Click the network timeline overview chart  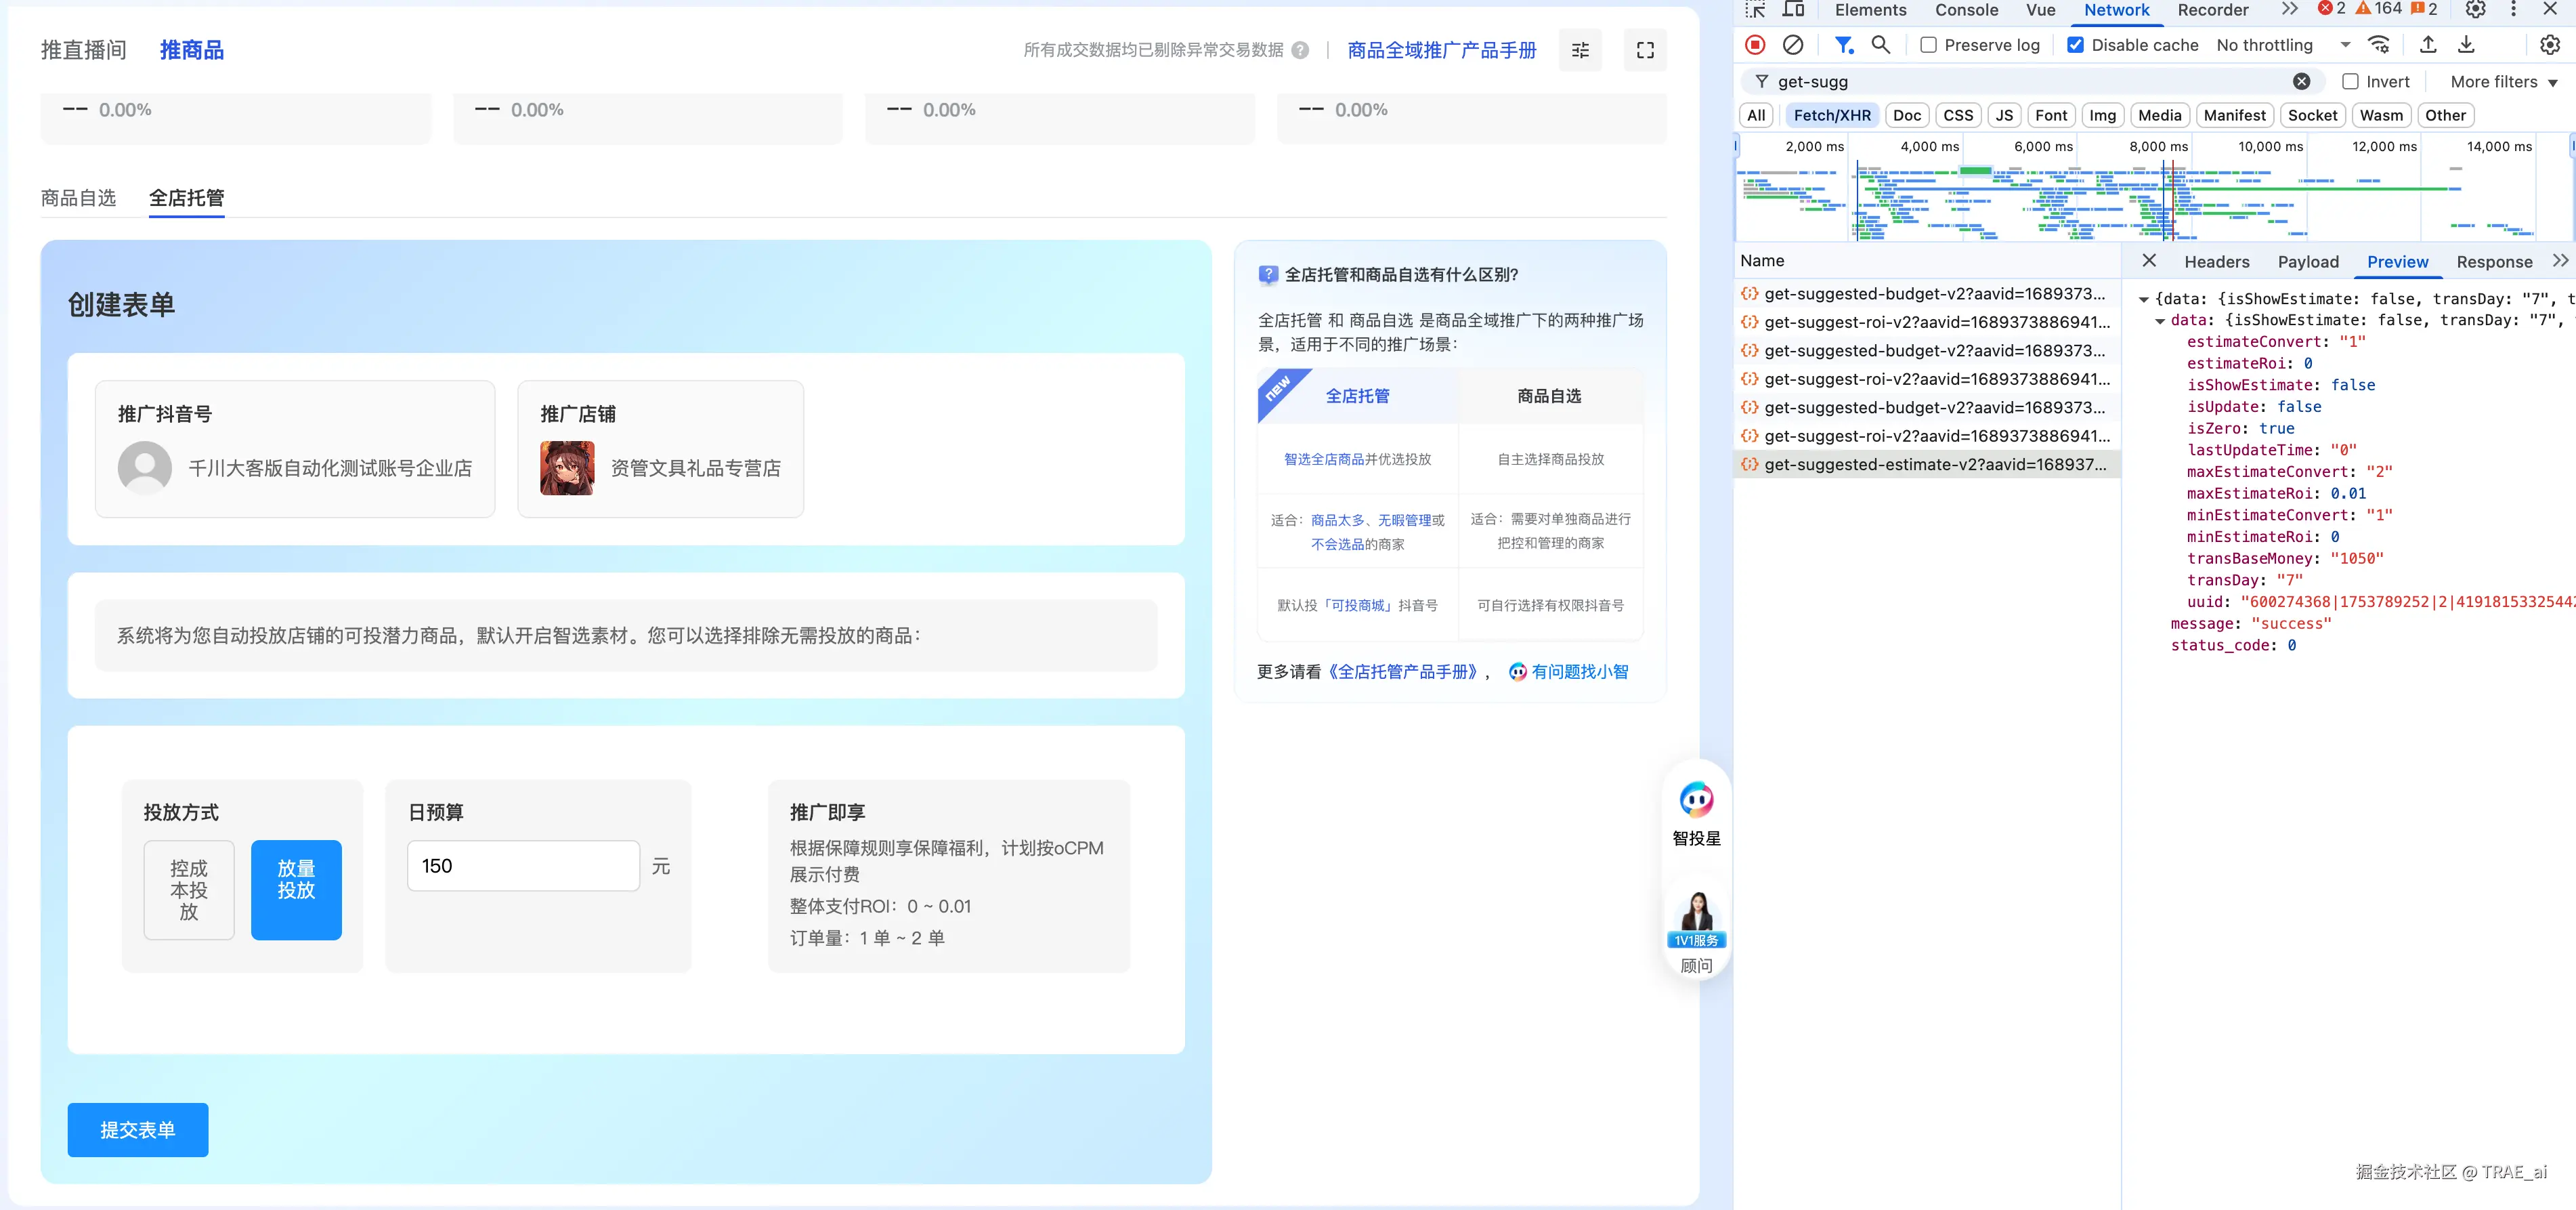[2150, 200]
